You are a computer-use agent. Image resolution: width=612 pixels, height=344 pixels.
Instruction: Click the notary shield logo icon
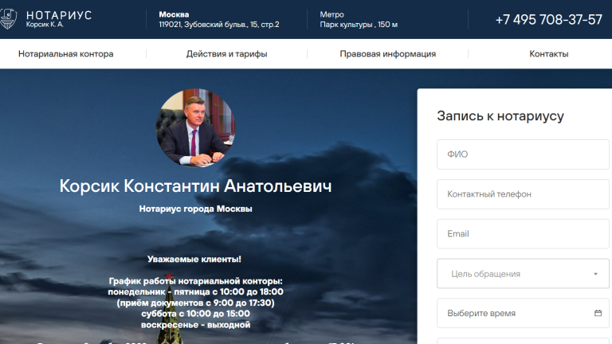(8, 19)
